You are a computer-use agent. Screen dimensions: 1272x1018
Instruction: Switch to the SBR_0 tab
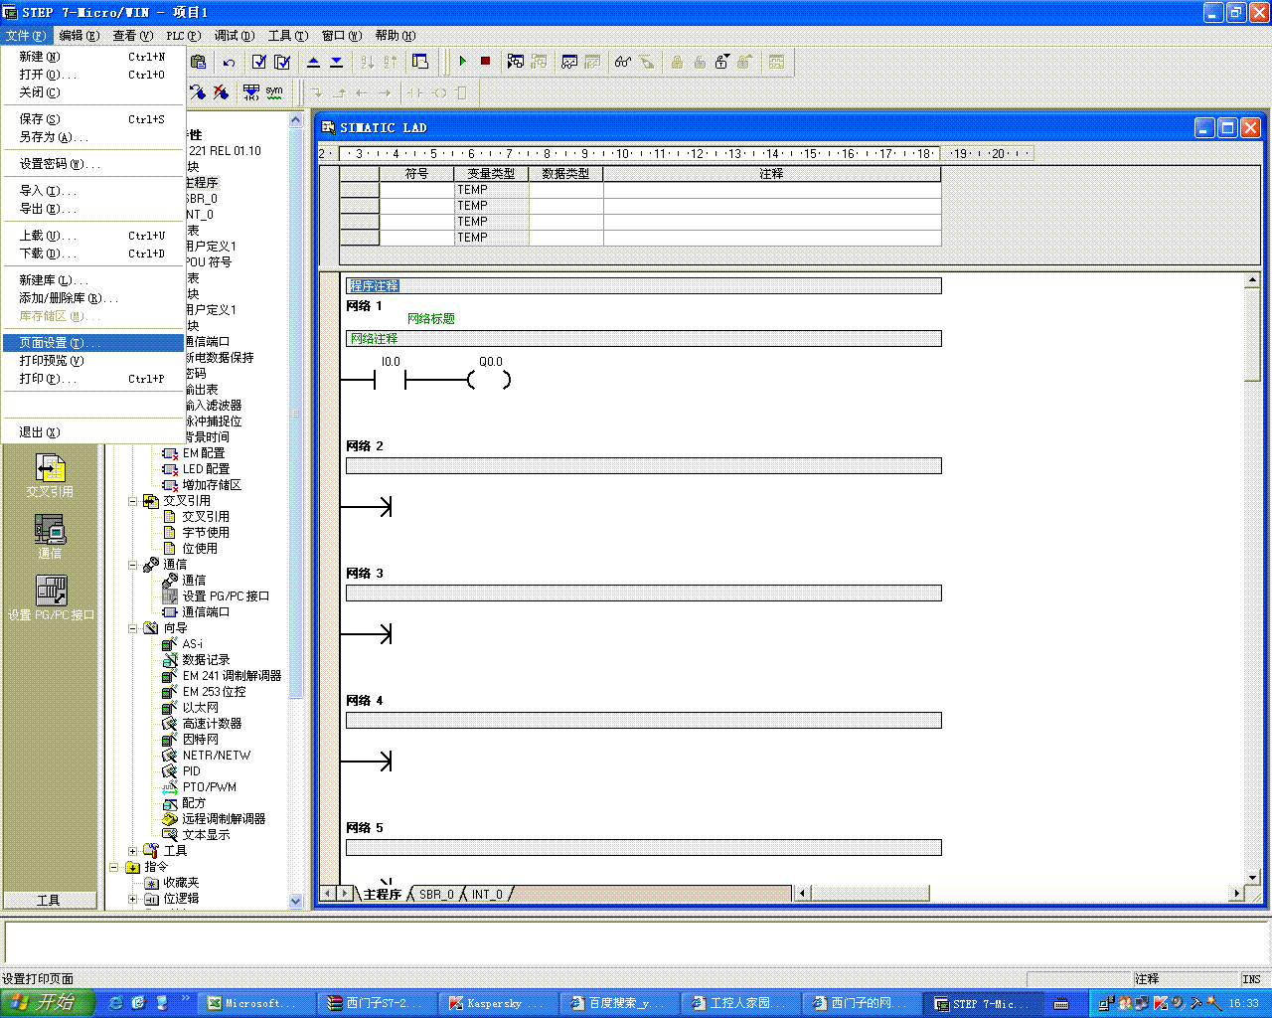click(x=435, y=895)
